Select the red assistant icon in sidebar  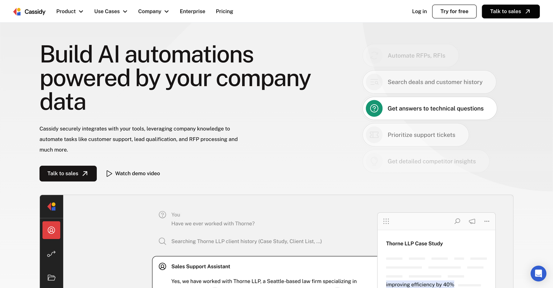coord(51,230)
